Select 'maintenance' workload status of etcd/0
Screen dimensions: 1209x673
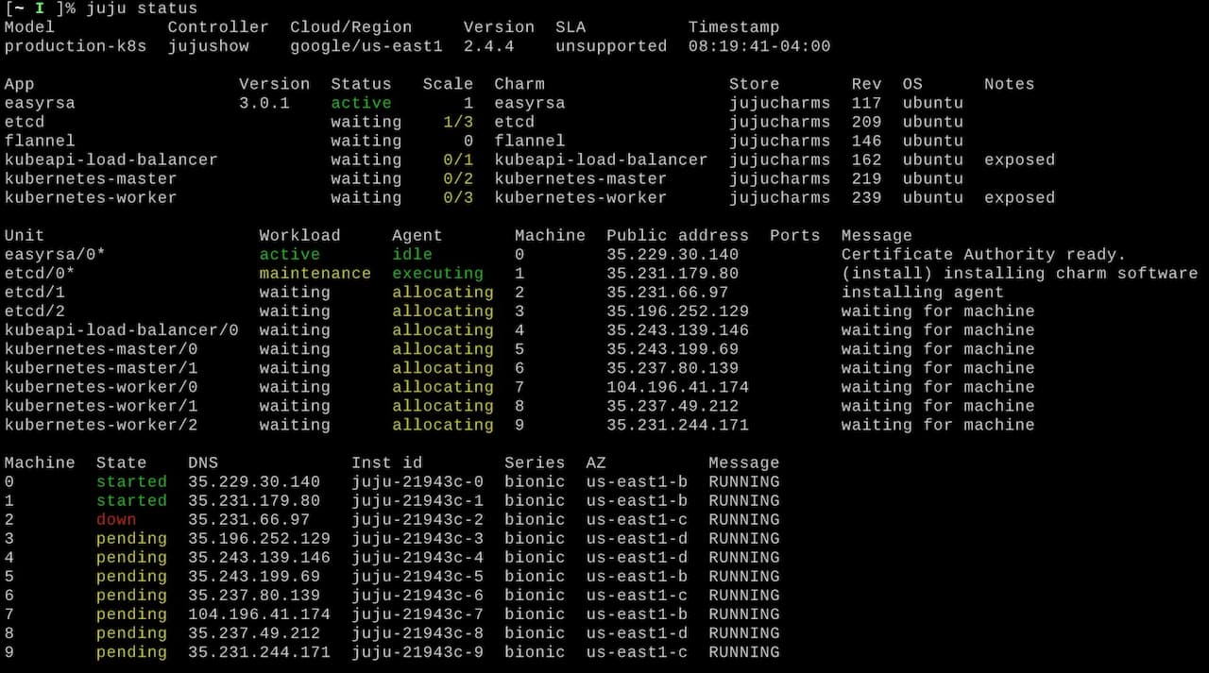[315, 273]
